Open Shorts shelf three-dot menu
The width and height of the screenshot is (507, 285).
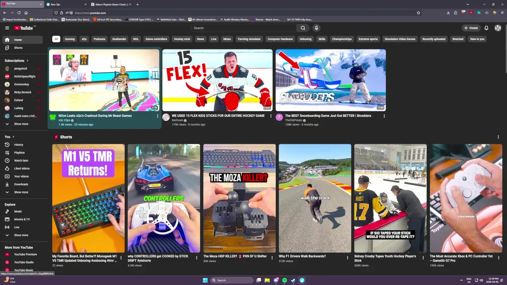pyautogui.click(x=498, y=137)
